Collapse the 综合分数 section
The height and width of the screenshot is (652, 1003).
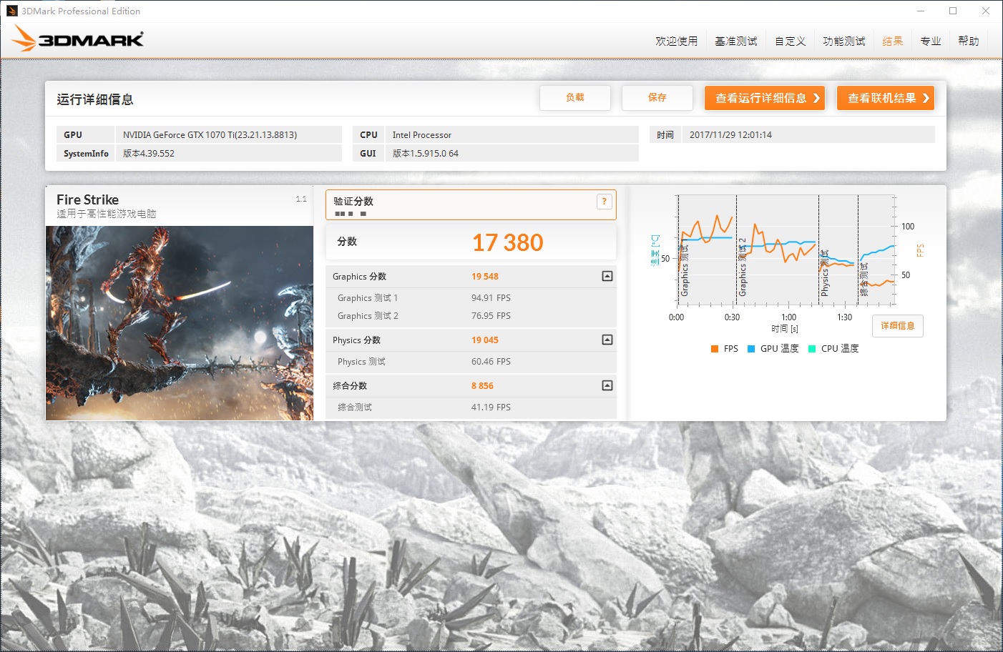click(607, 385)
